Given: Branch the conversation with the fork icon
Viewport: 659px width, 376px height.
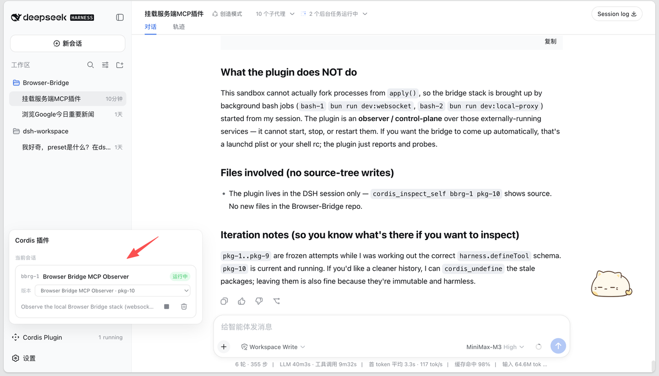Looking at the screenshot, I should pos(276,301).
